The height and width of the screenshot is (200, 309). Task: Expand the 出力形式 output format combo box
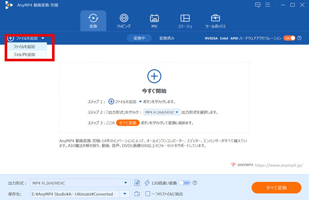point(80,183)
